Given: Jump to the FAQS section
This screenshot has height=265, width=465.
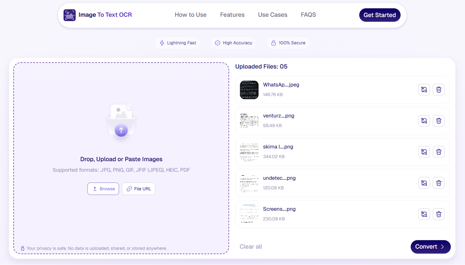Looking at the screenshot, I should (x=308, y=15).
